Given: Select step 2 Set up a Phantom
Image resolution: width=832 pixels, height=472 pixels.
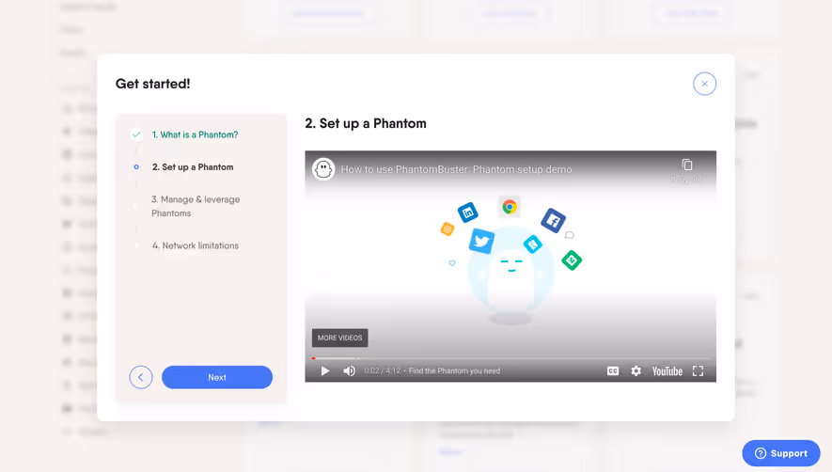Looking at the screenshot, I should pos(193,167).
